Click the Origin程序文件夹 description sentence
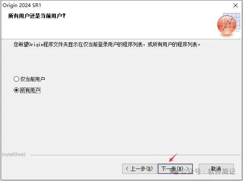 click(x=107, y=44)
